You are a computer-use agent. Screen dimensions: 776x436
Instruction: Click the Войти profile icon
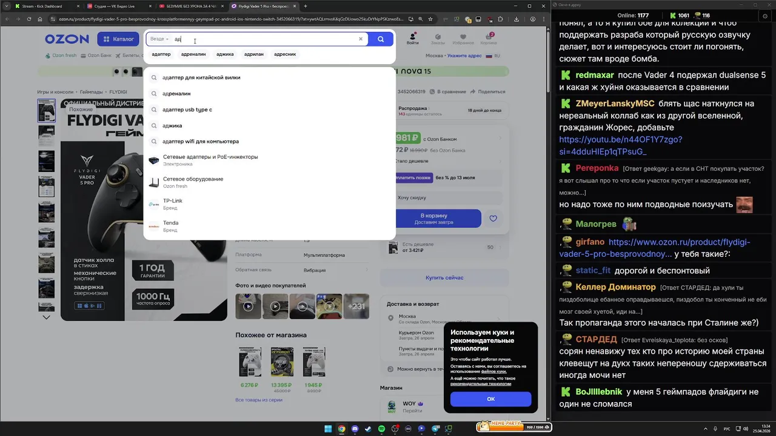(413, 38)
